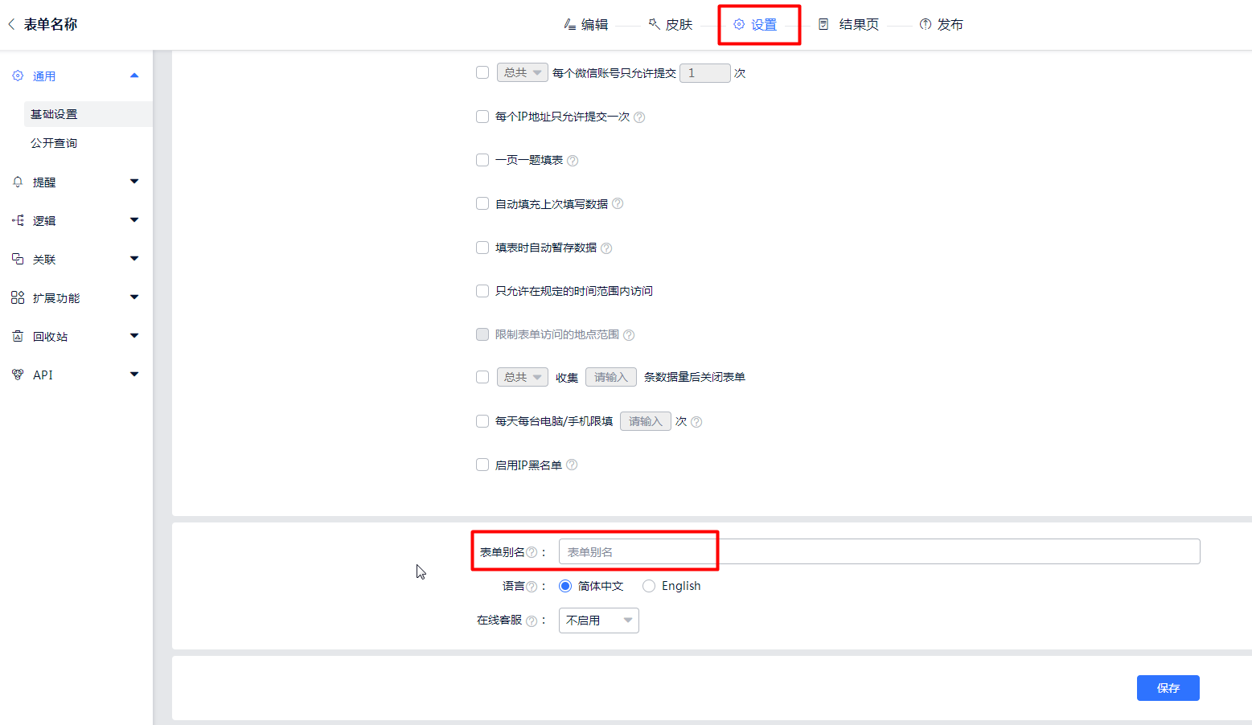Click help icon beside 每个IP地址只允许提交一次

click(x=639, y=117)
